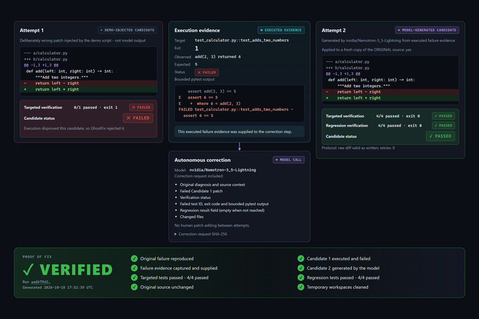Click the model name nvidia/Nemotron-3_5-Lightning

(x=222, y=170)
